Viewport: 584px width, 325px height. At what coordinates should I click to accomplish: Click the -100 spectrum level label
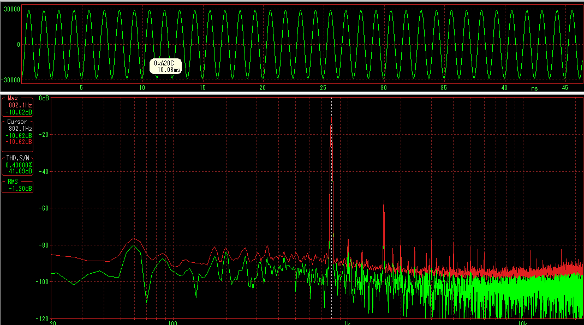coord(41,282)
